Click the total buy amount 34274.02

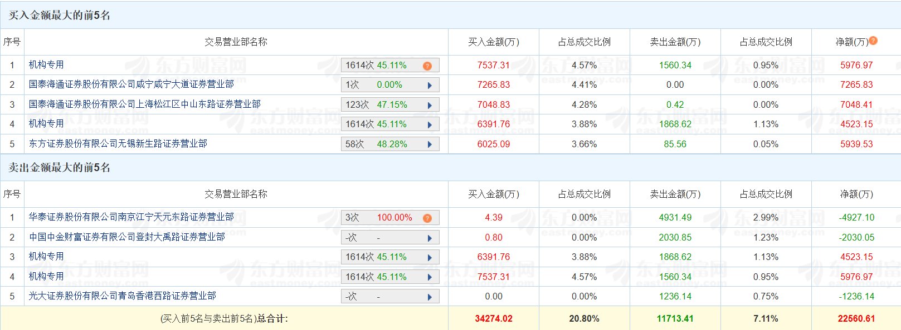494,318
